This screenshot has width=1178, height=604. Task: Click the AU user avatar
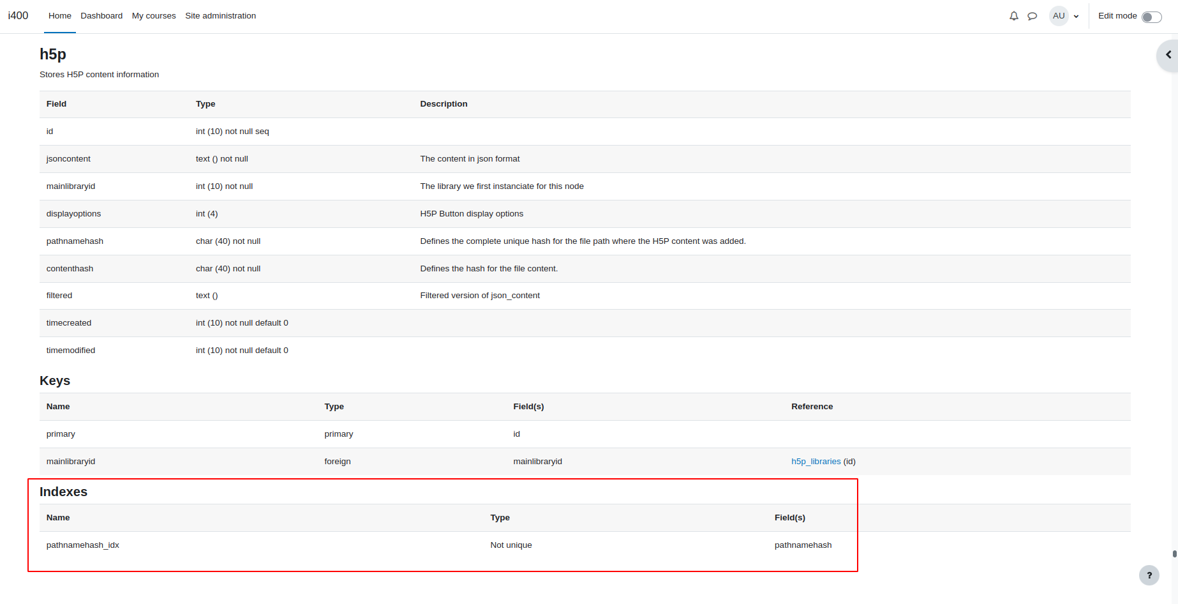(x=1059, y=16)
